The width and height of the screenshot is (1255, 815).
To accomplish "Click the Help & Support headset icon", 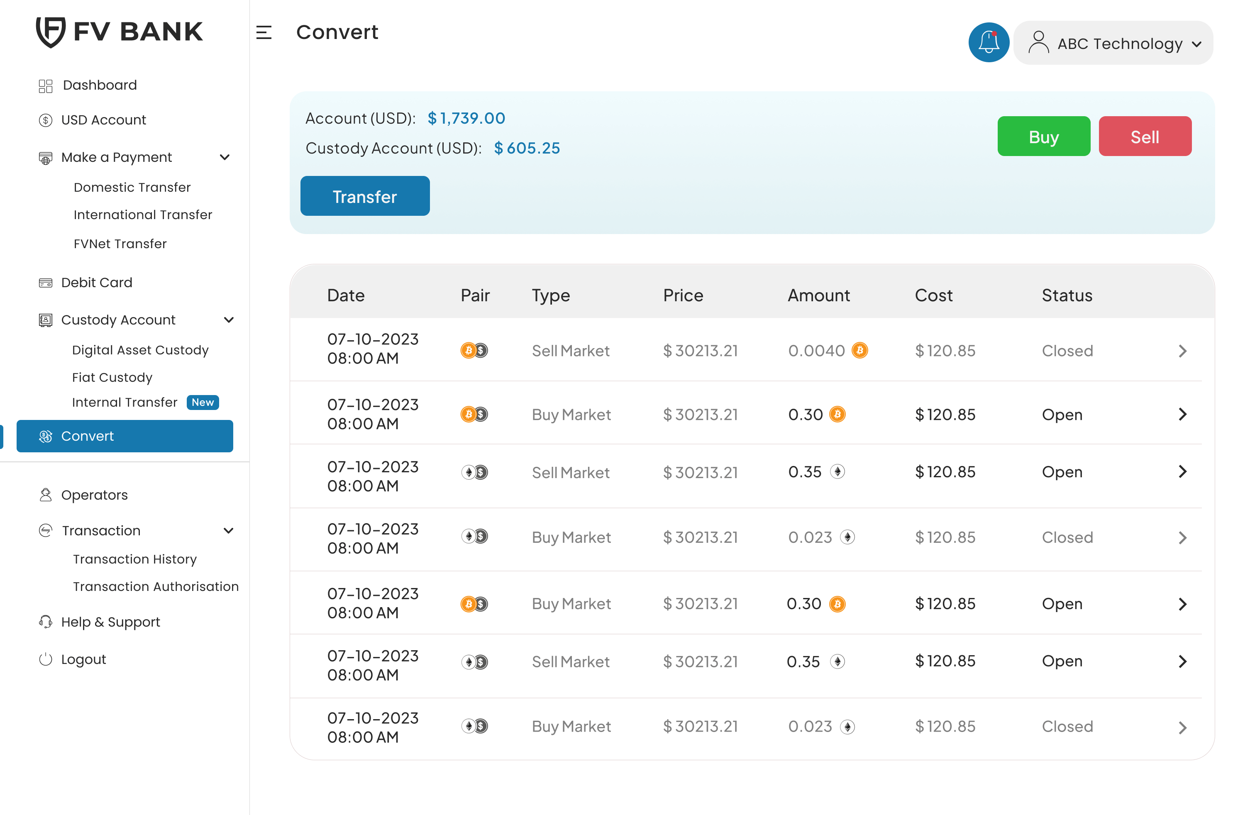I will click(46, 622).
